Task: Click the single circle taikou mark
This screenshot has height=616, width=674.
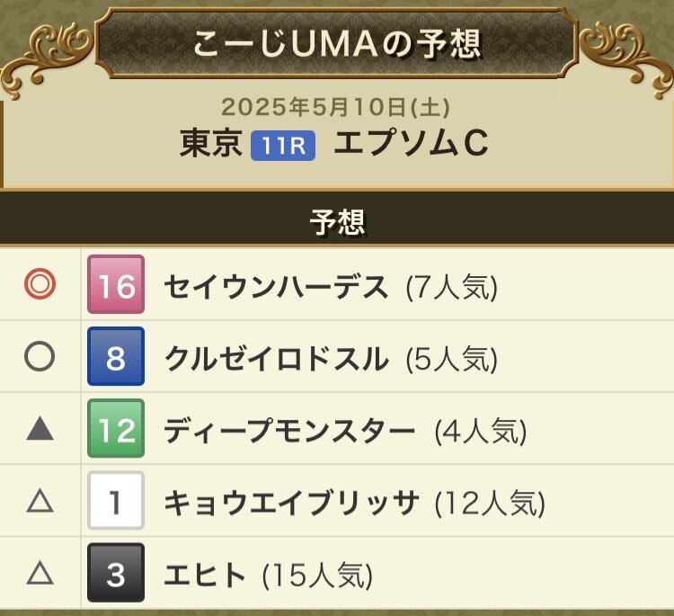Action: (40, 356)
